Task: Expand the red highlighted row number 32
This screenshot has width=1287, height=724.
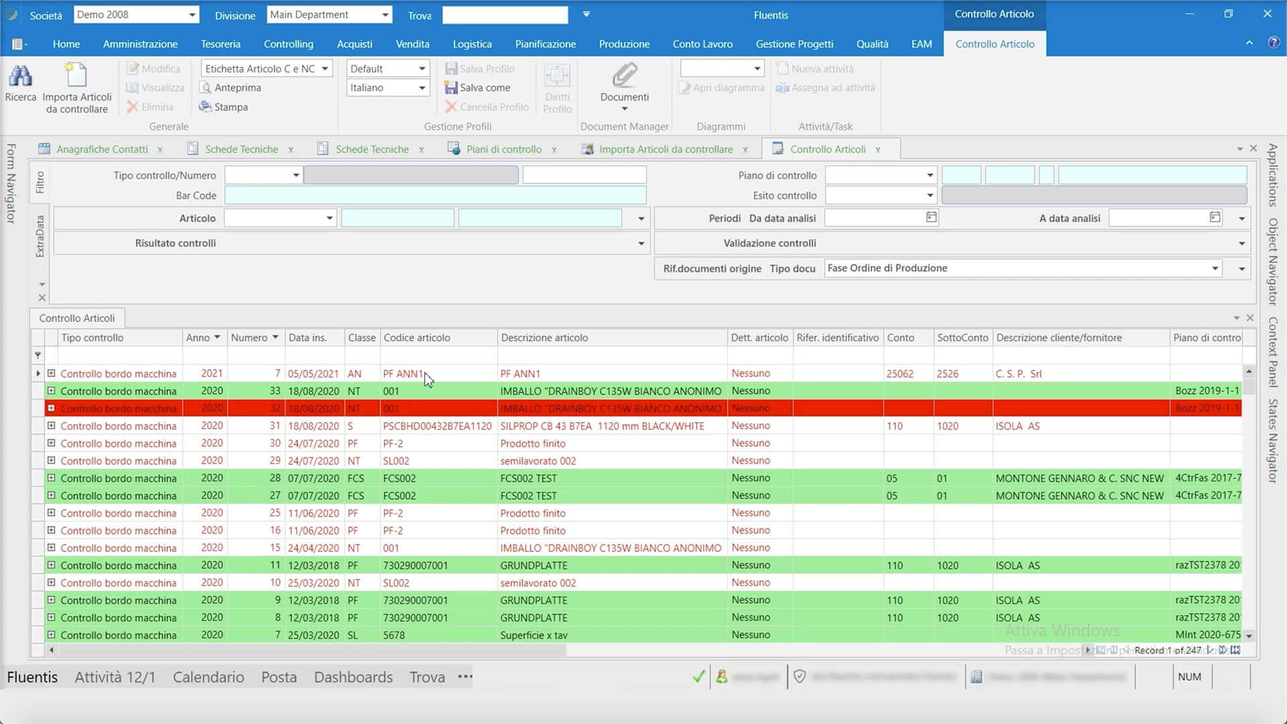Action: 51,408
